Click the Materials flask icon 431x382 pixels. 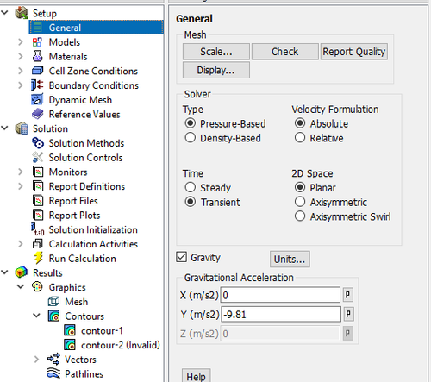click(37, 56)
